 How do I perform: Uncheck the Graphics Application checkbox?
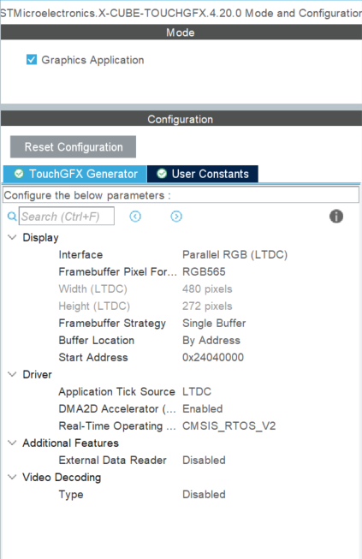click(32, 60)
